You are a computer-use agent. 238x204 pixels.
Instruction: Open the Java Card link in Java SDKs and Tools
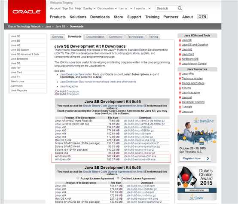click(x=188, y=54)
